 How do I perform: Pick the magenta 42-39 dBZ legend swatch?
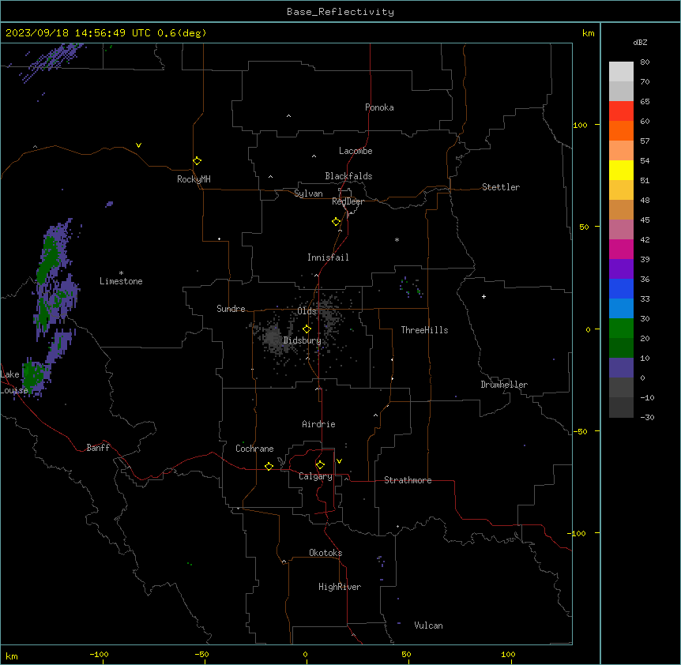[621, 249]
